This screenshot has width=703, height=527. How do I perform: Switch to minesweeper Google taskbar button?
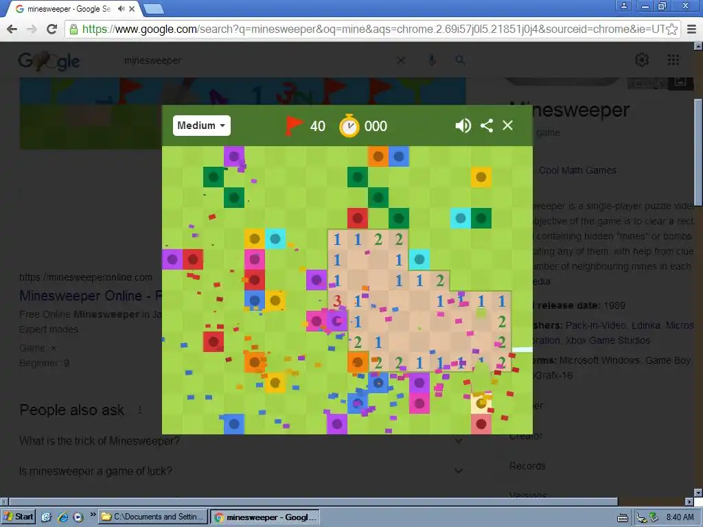[x=264, y=517]
